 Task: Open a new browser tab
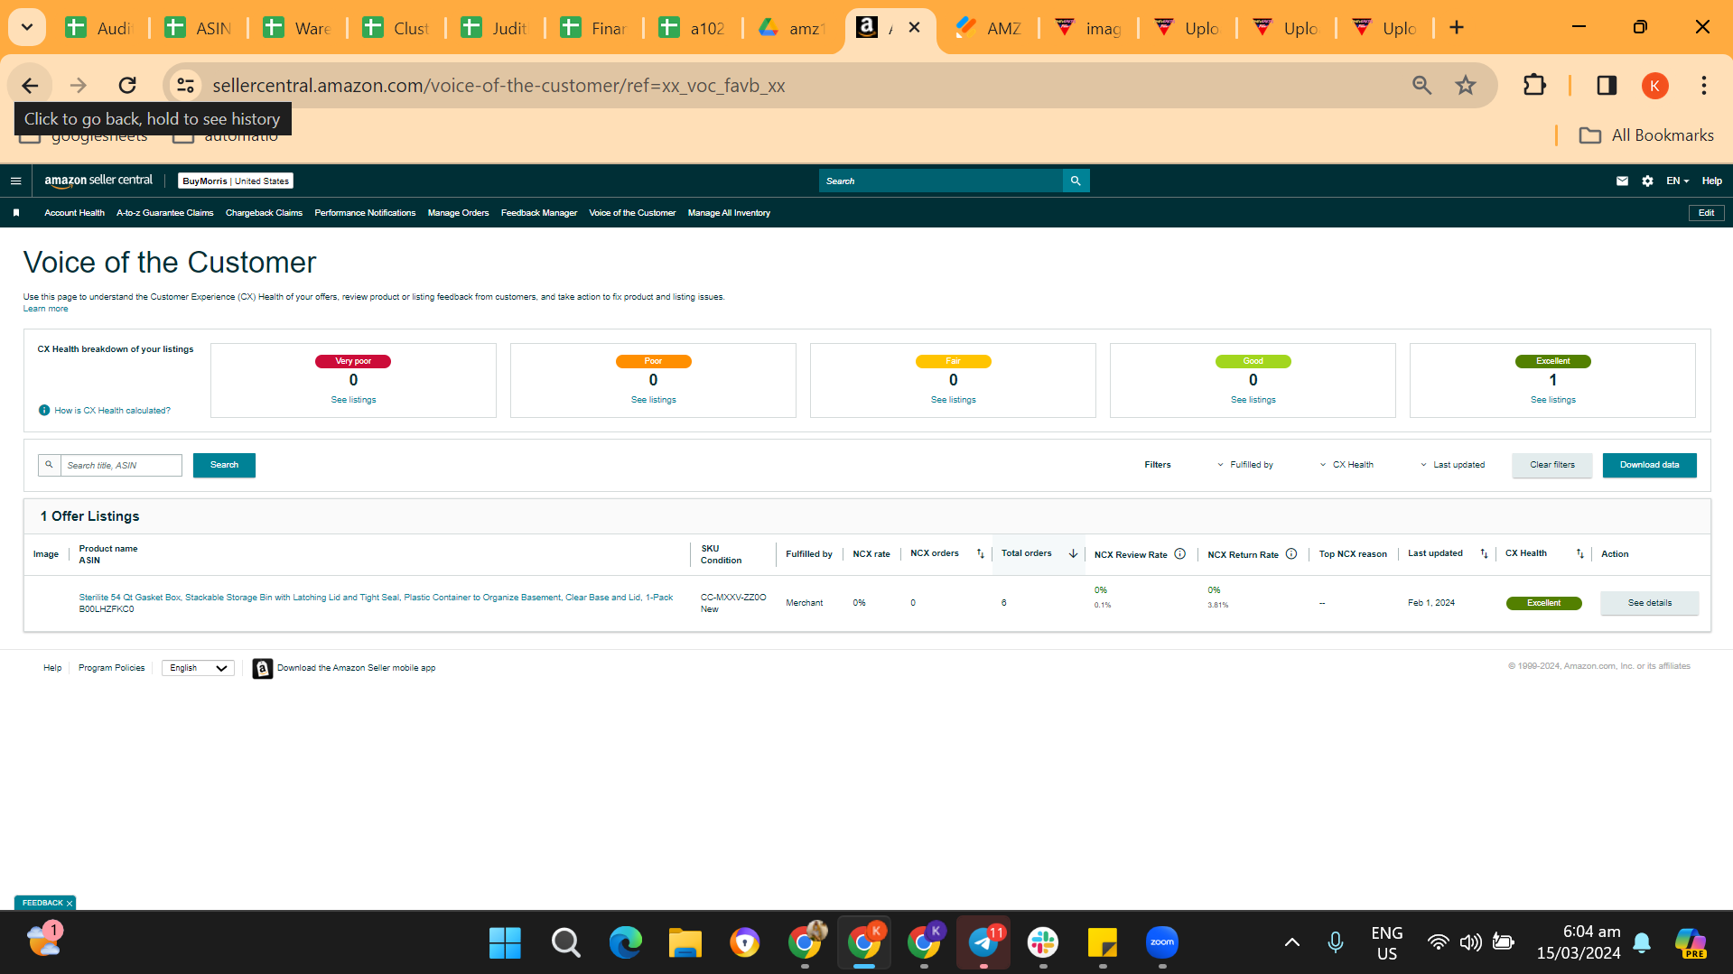[x=1457, y=27]
